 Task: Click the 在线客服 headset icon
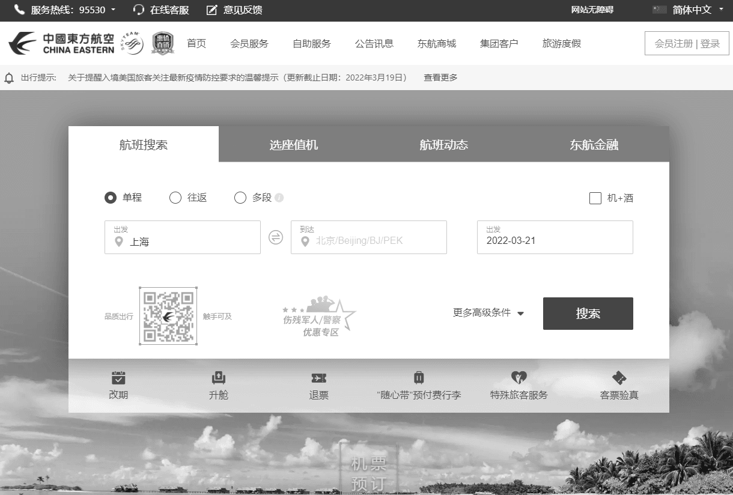pyautogui.click(x=139, y=10)
